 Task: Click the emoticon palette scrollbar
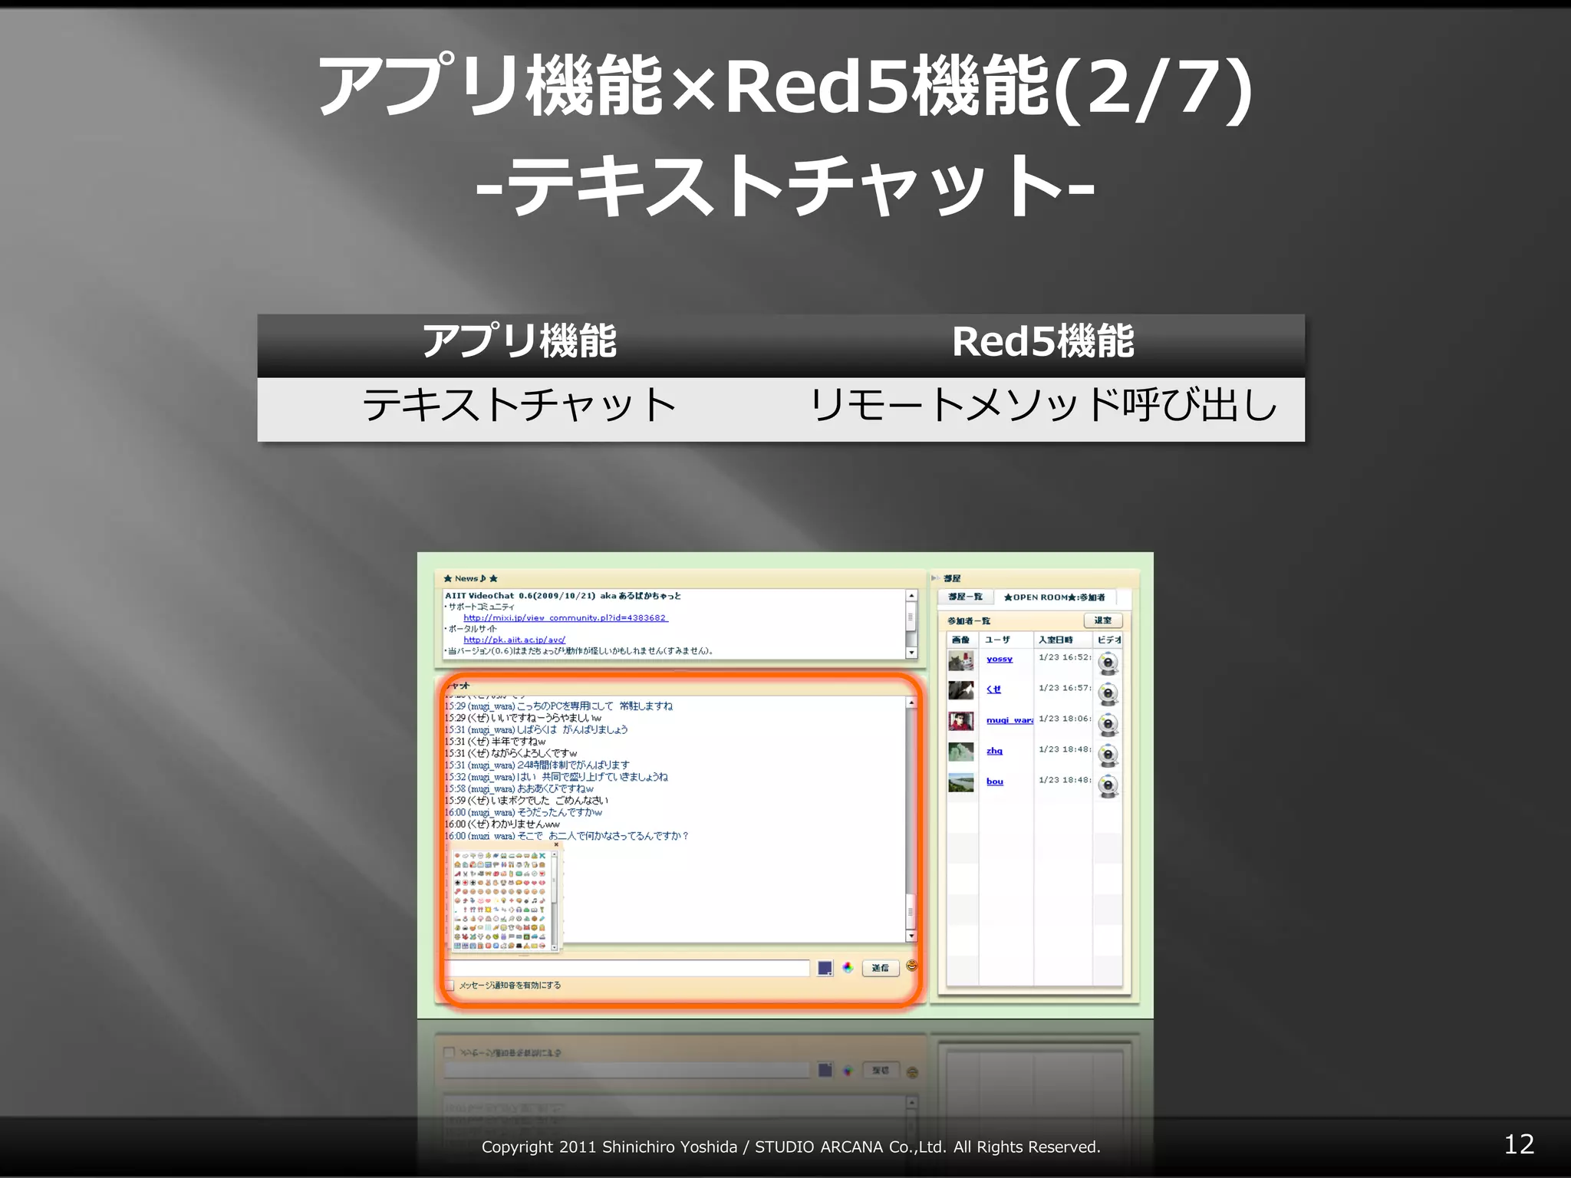[555, 900]
